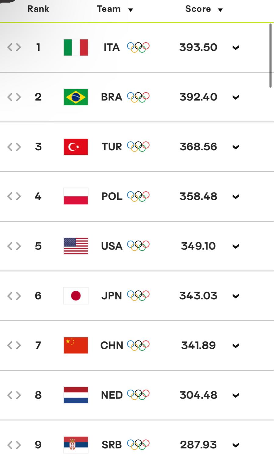Click the Serbia flag icon

(x=76, y=445)
